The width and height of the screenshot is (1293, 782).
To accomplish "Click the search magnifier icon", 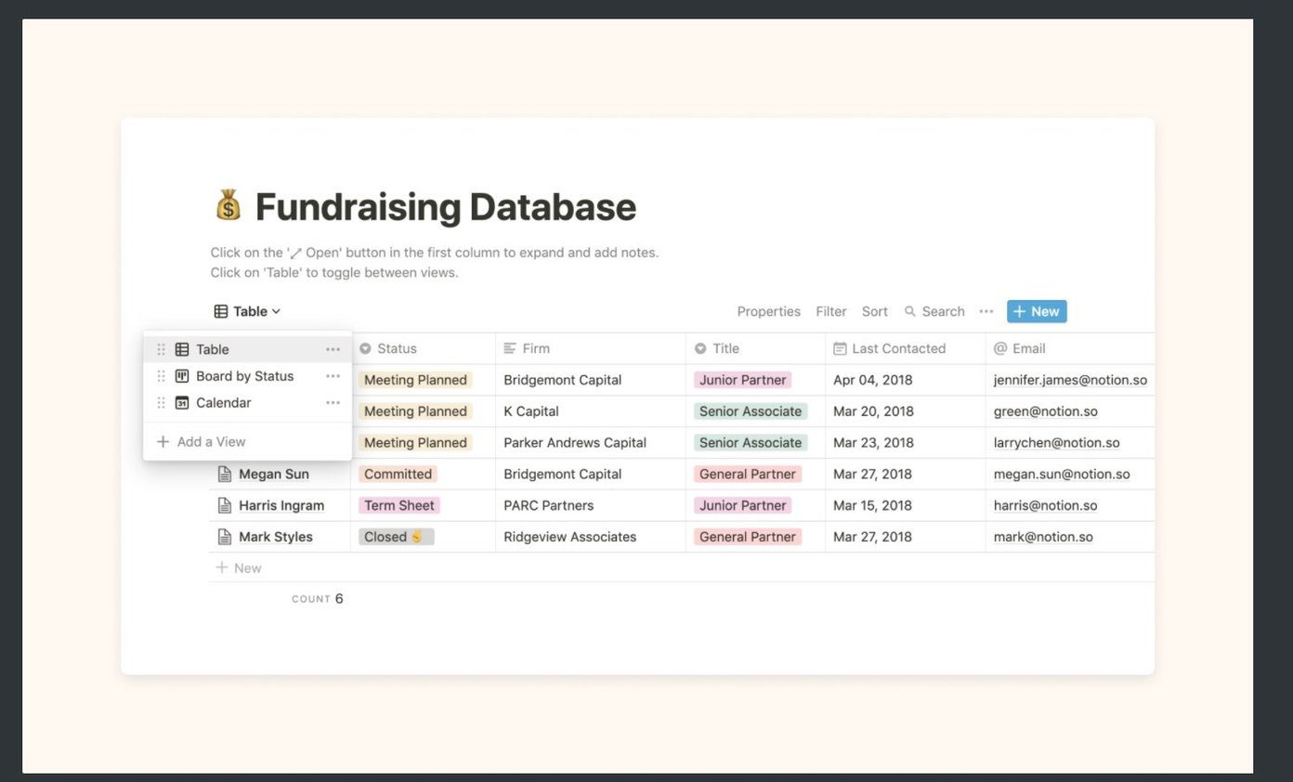I will coord(910,311).
